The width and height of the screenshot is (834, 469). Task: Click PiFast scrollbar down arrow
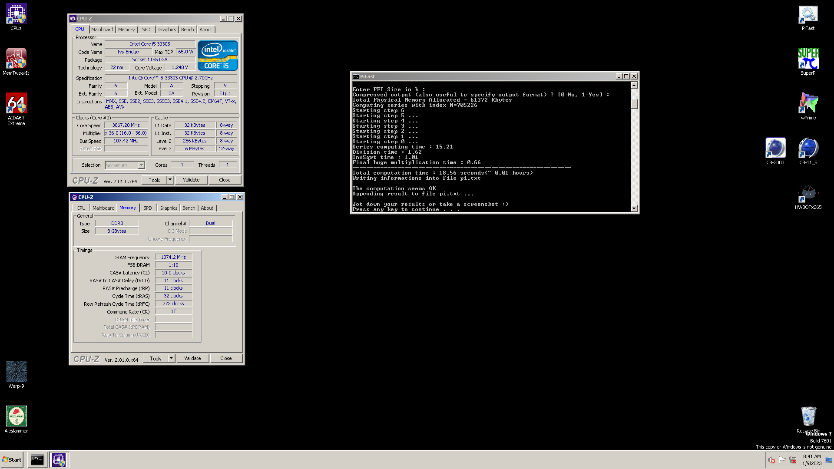pos(634,208)
